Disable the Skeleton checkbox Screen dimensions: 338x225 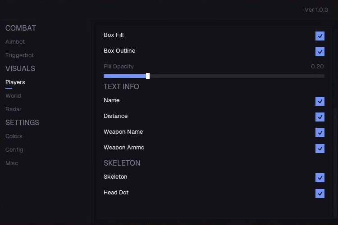click(320, 178)
